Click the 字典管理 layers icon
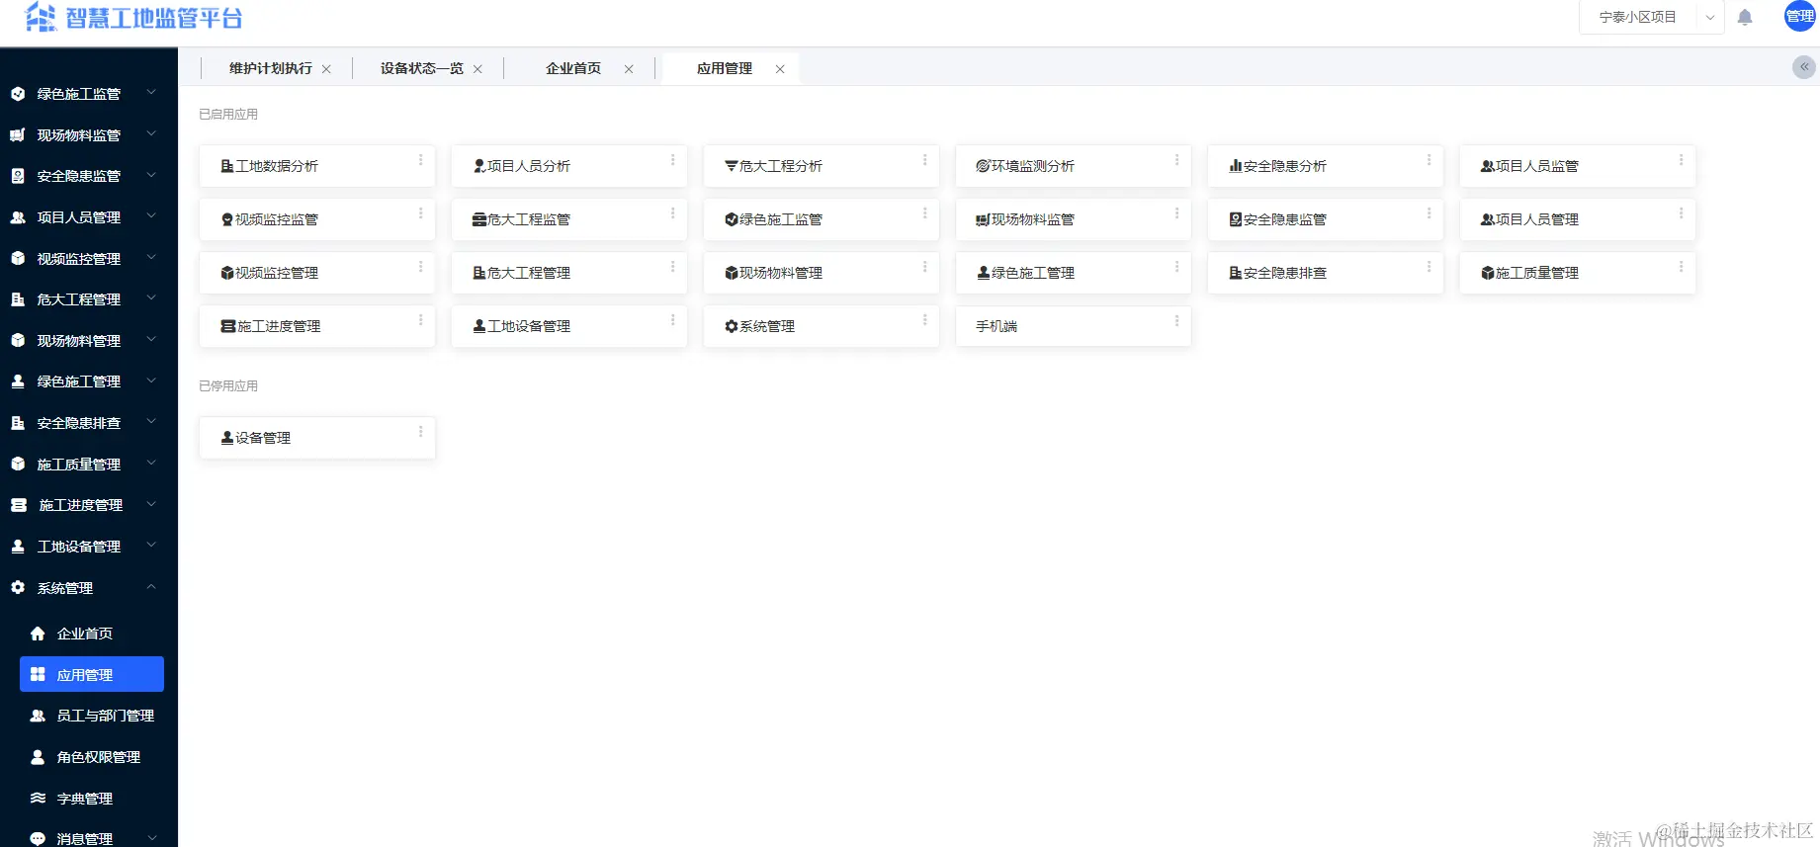Screen dimensions: 1820x847 pyautogui.click(x=38, y=798)
